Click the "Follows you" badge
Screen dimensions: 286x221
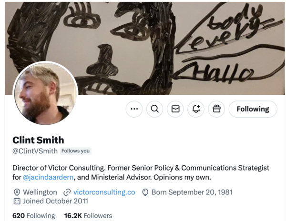click(76, 151)
